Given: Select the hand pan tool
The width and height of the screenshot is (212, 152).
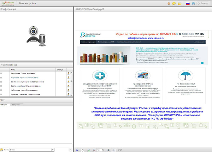Looking at the screenshot, I should click(x=82, y=150).
